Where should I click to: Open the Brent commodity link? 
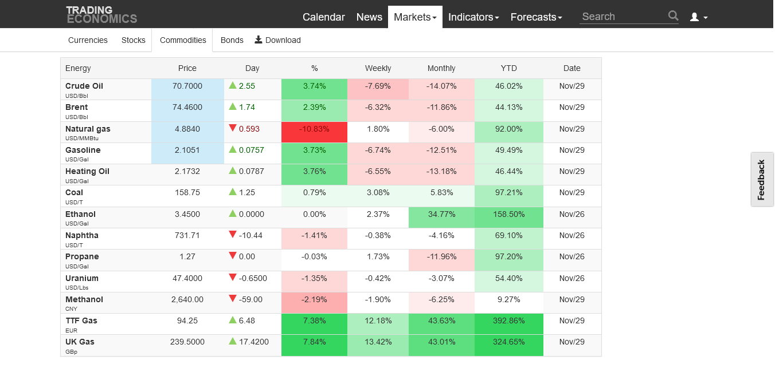point(77,107)
